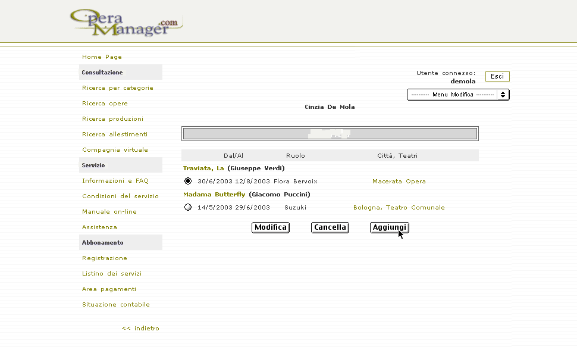Go back using the indietro link
Screen dimensions: 577x347
[140, 329]
